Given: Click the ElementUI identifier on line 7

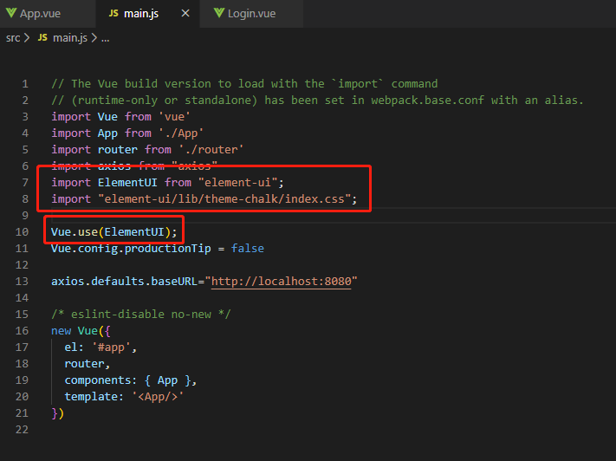Looking at the screenshot, I should point(127,182).
